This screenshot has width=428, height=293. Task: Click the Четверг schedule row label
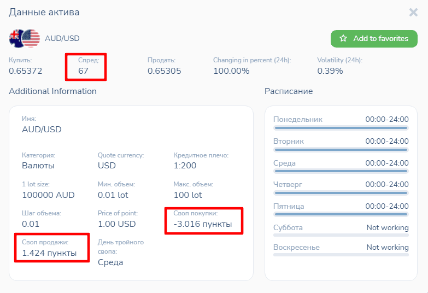(288, 185)
